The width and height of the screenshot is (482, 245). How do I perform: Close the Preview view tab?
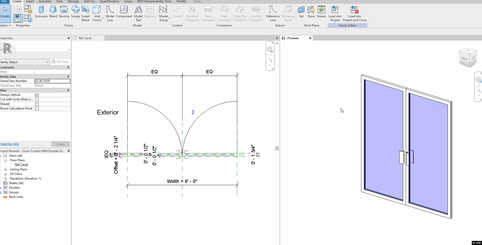310,38
